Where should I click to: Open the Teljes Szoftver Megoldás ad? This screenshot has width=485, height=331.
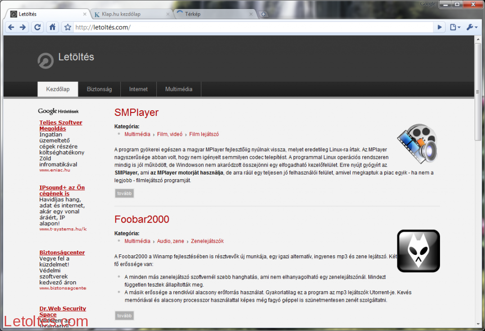61,125
